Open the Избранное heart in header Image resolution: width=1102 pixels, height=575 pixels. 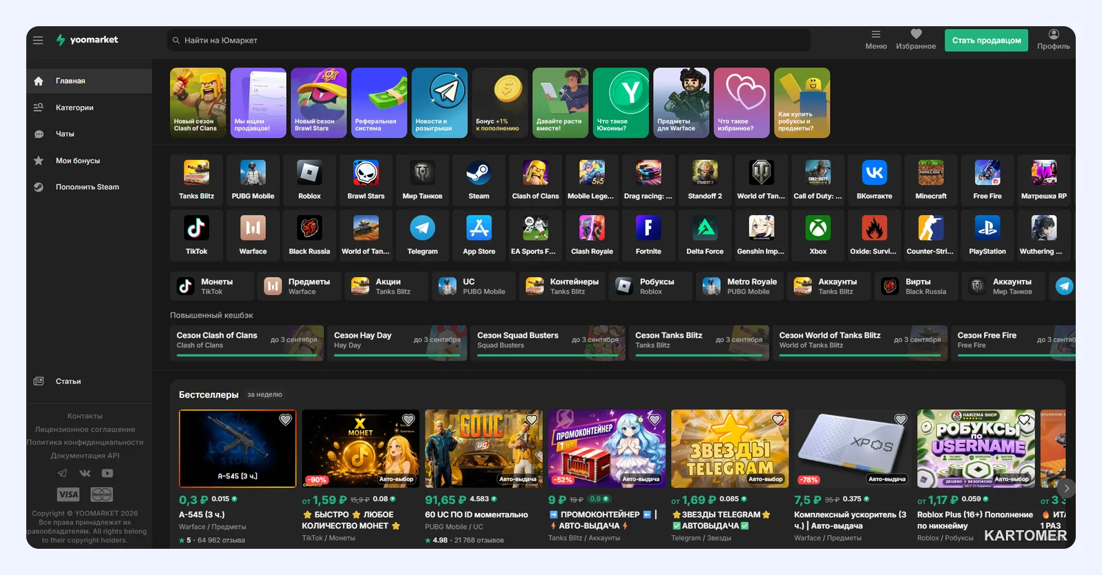tap(916, 40)
